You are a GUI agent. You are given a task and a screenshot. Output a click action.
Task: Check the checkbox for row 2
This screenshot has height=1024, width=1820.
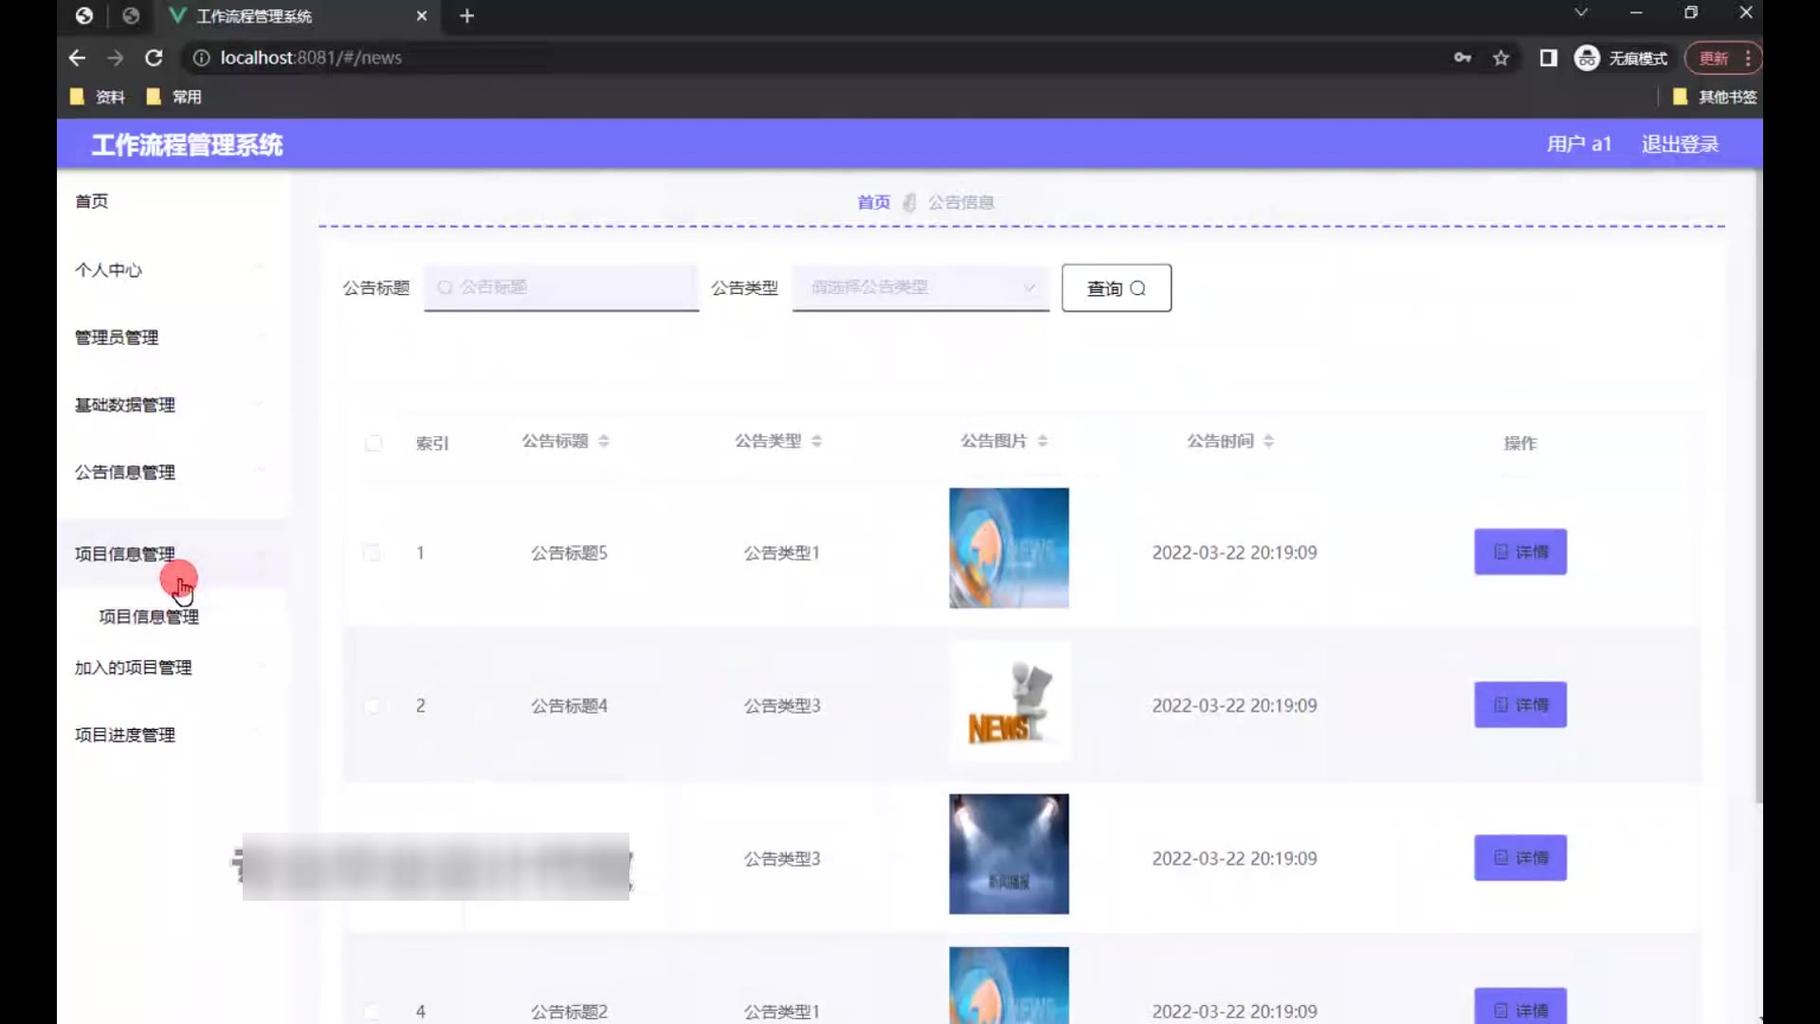pos(373,705)
